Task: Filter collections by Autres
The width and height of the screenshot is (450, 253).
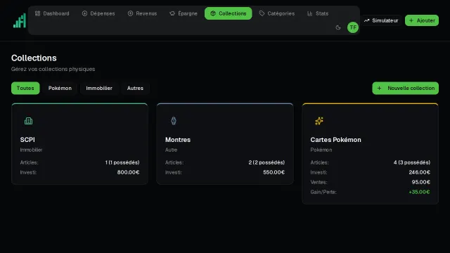Action: (x=135, y=88)
